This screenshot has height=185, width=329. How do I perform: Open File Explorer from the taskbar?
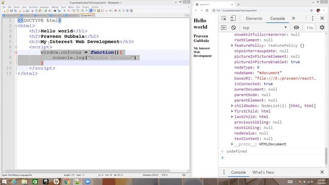[25, 181]
